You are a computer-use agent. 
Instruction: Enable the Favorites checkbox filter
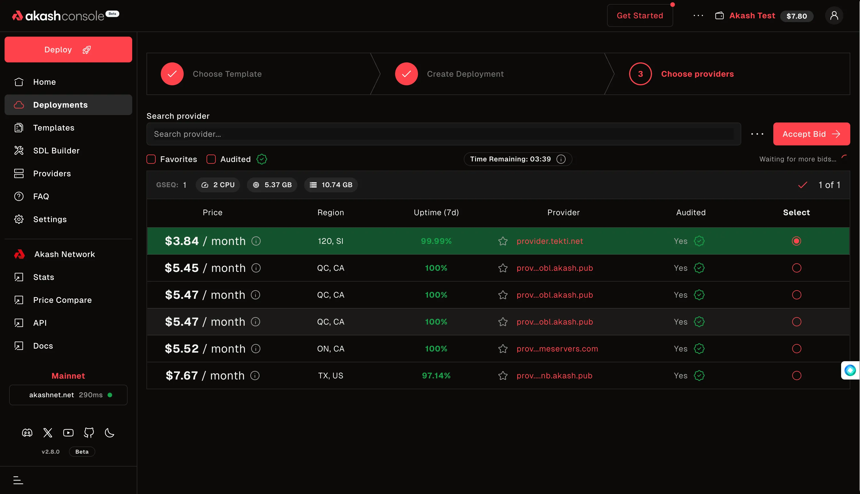(151, 159)
